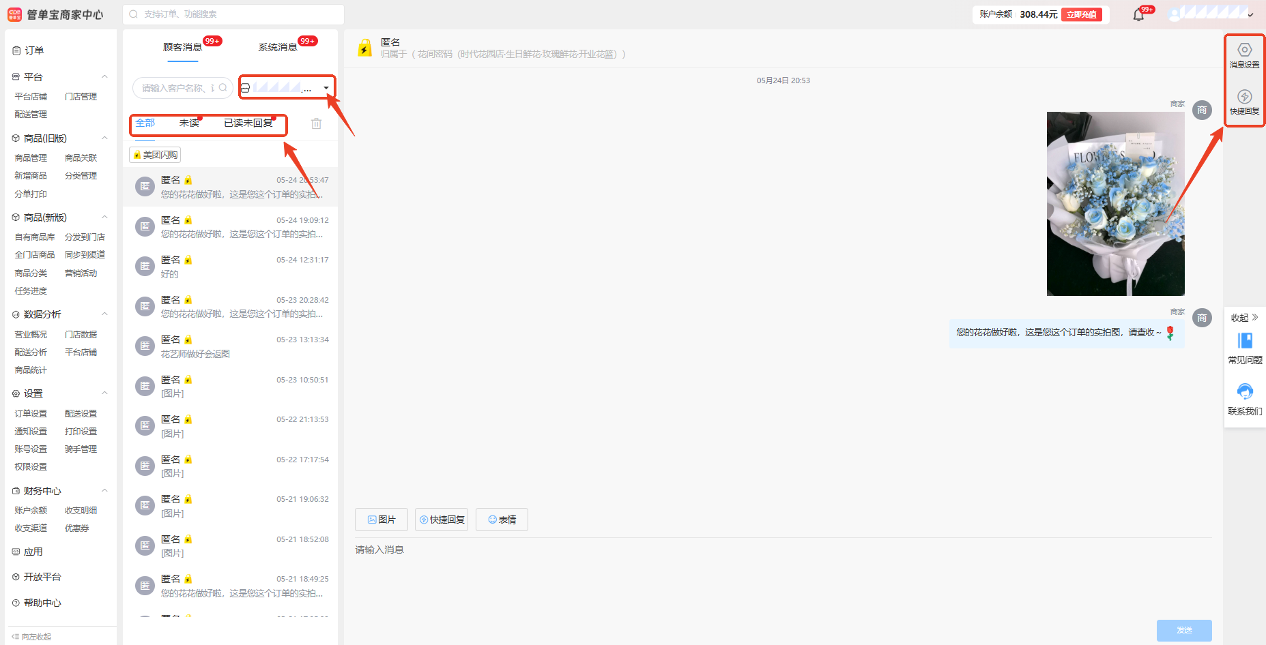
Task: Open 分单打印 in sidebar
Action: click(31, 194)
